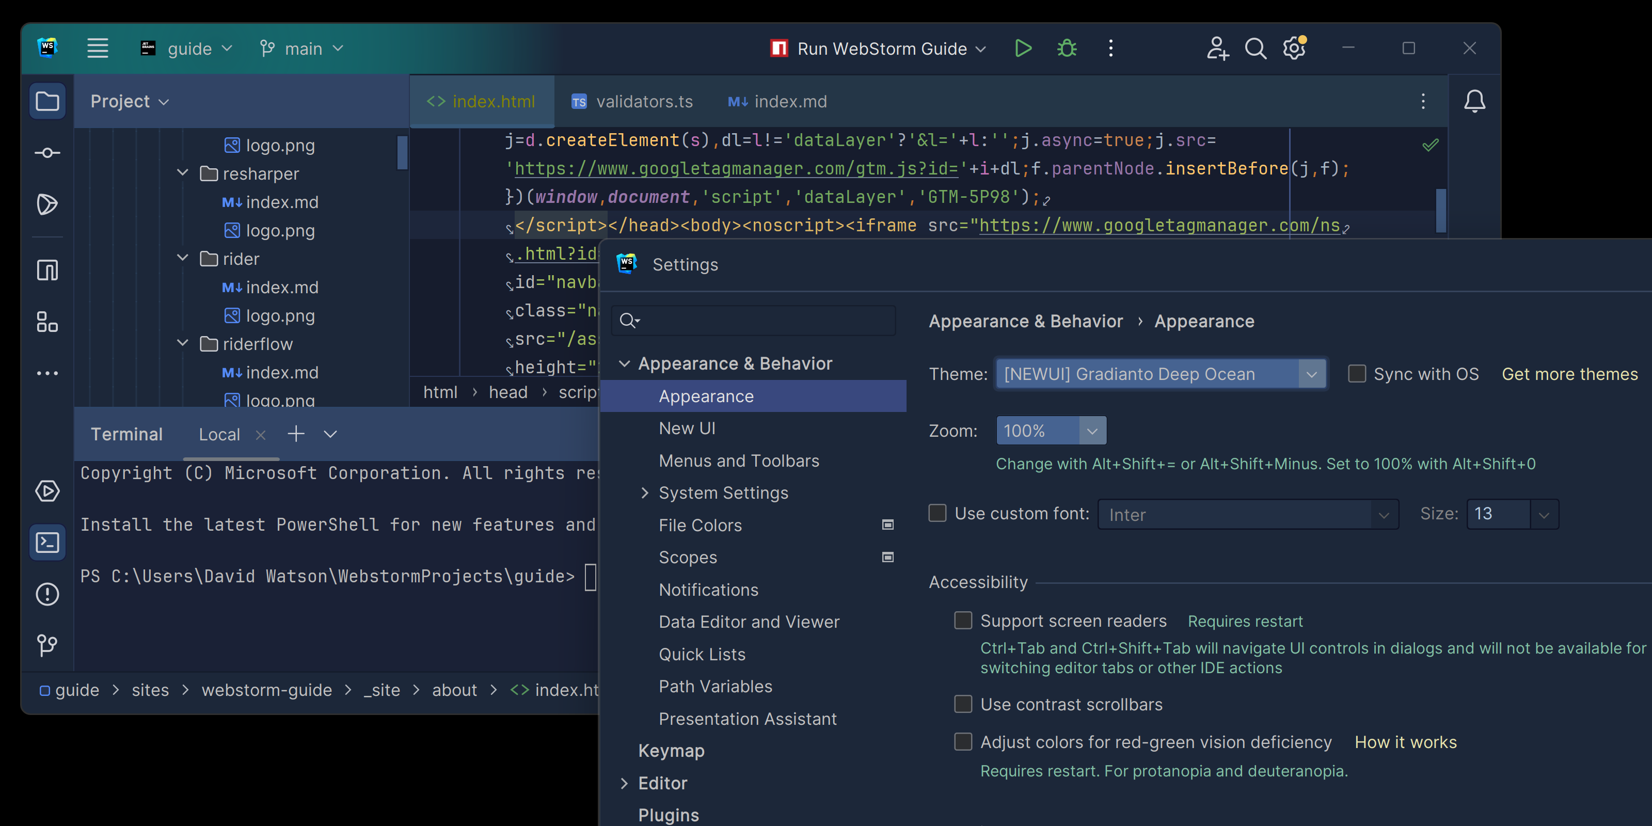Viewport: 1652px width, 826px height.
Task: Click the settings search field
Action: click(754, 321)
